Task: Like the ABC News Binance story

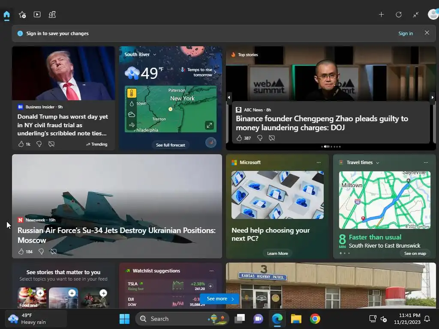Action: tap(239, 138)
